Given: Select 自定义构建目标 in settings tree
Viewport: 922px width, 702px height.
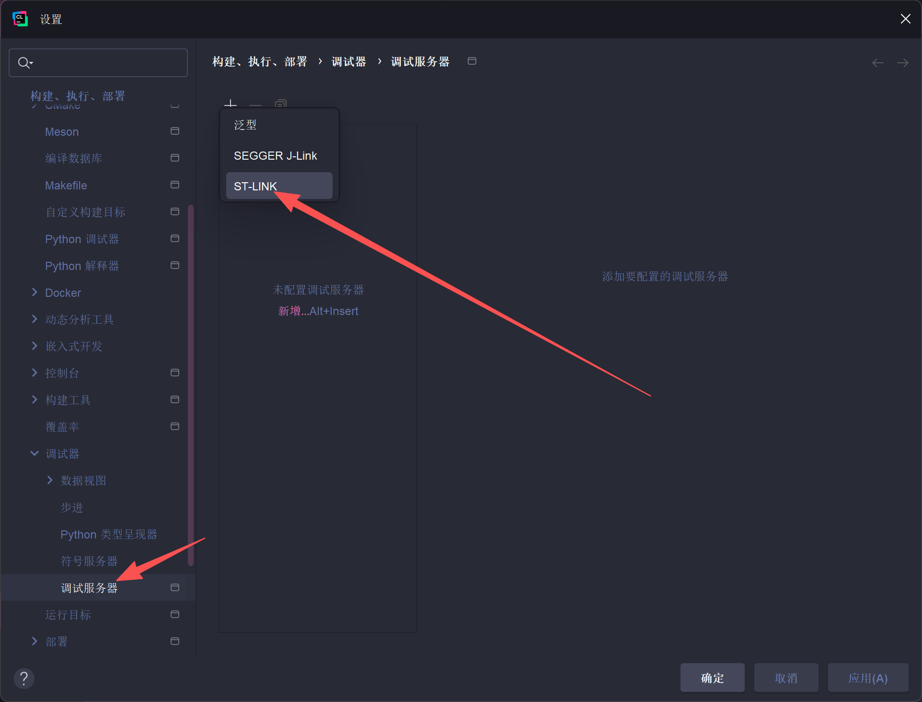Looking at the screenshot, I should point(85,212).
